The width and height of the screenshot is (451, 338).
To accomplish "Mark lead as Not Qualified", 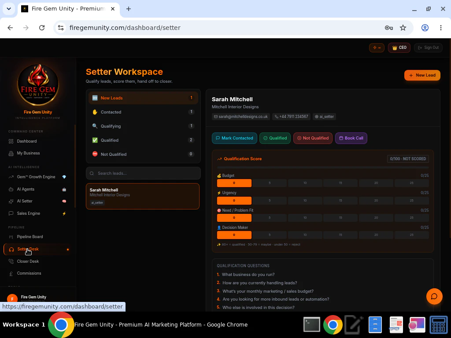I will (313, 138).
